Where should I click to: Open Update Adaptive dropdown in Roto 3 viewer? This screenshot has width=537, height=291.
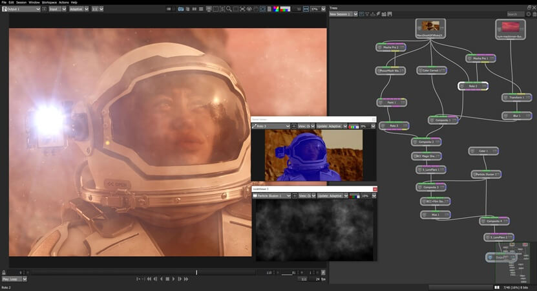[332, 126]
